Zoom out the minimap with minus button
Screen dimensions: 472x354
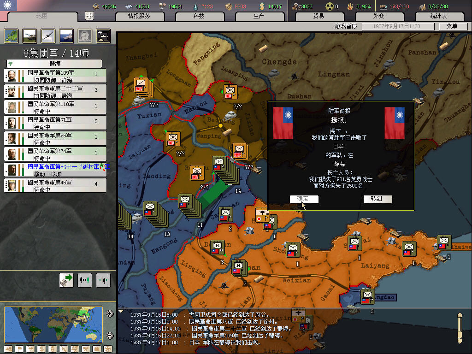110,336
